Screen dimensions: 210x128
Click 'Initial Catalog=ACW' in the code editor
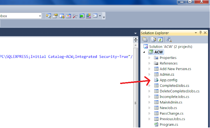pyautogui.click(x=52, y=57)
